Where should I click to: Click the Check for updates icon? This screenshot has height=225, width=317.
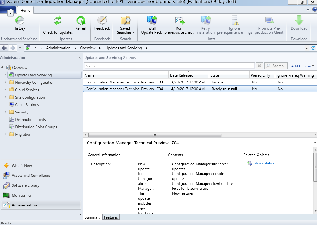[x=58, y=21]
